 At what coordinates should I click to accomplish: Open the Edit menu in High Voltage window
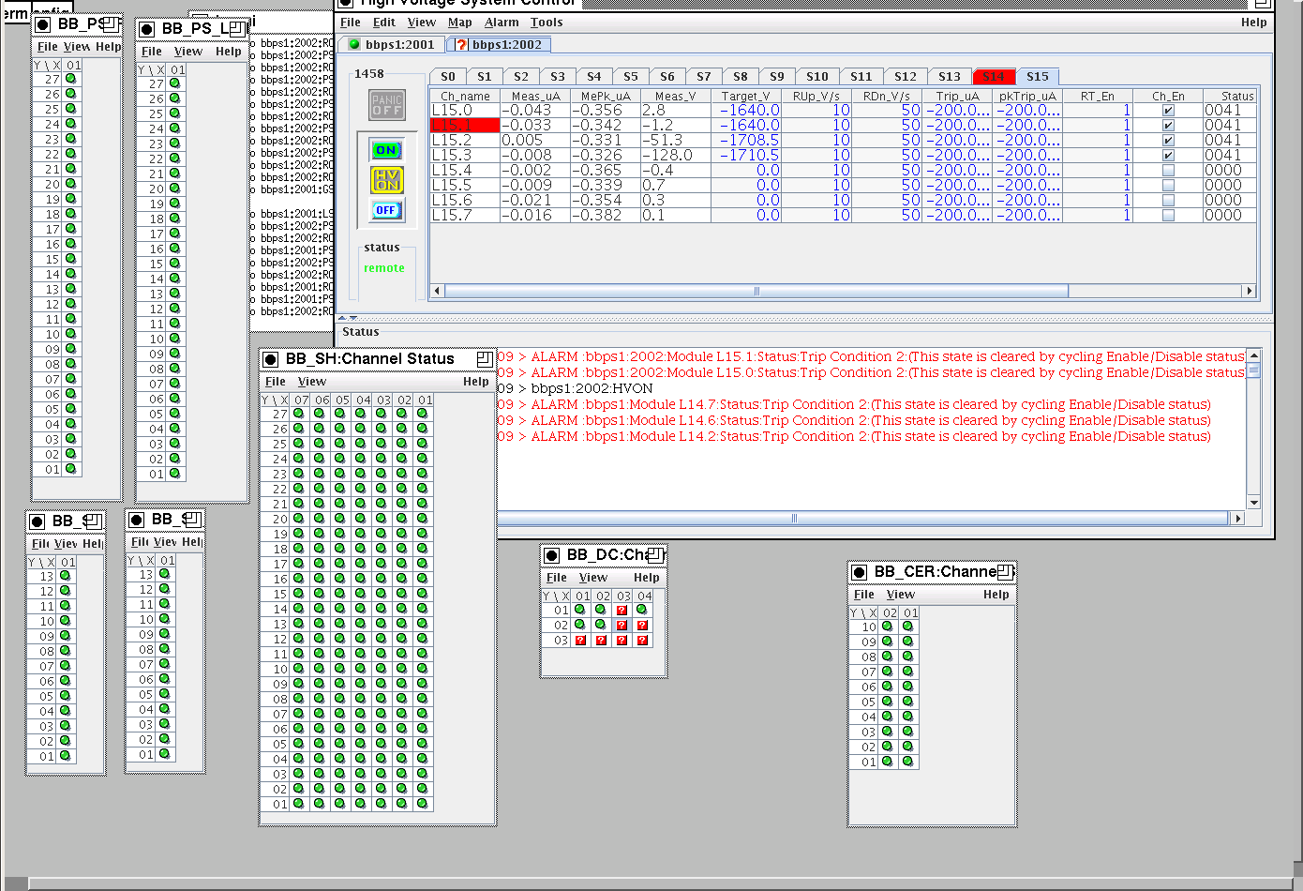coord(384,23)
